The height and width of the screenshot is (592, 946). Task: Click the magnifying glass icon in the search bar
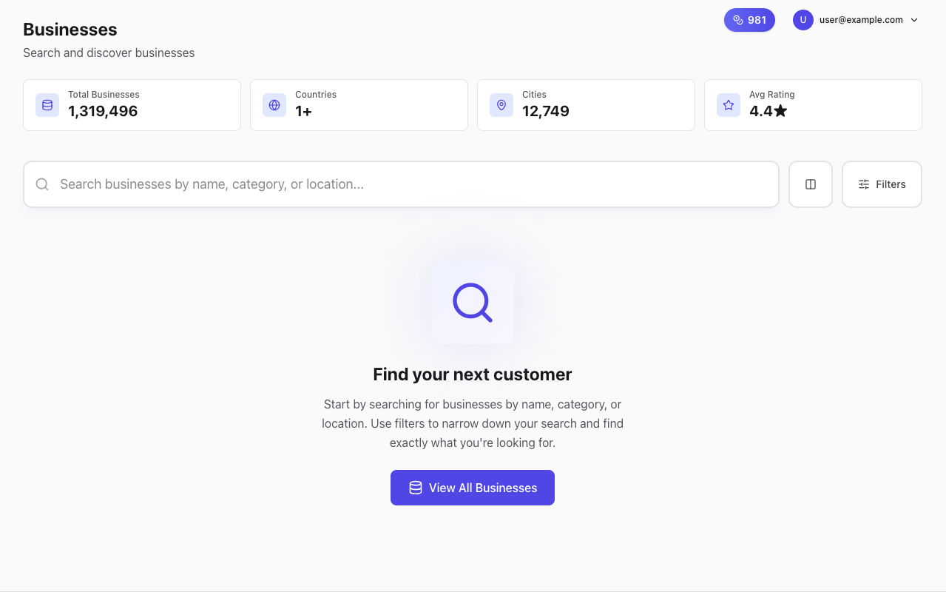point(42,184)
